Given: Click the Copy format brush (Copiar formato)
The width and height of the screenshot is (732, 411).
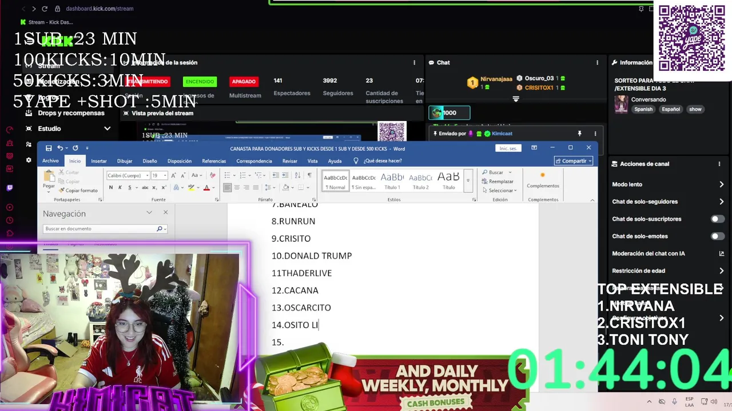Looking at the screenshot, I should click(78, 191).
